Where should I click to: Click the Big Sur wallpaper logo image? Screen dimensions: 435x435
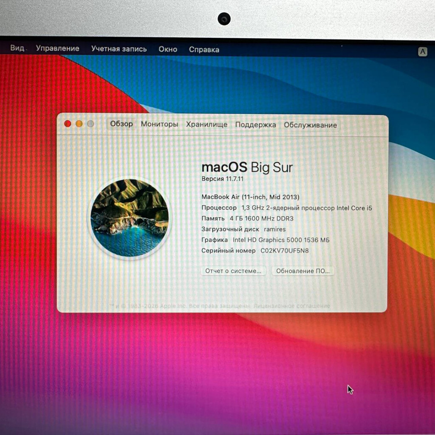point(130,218)
